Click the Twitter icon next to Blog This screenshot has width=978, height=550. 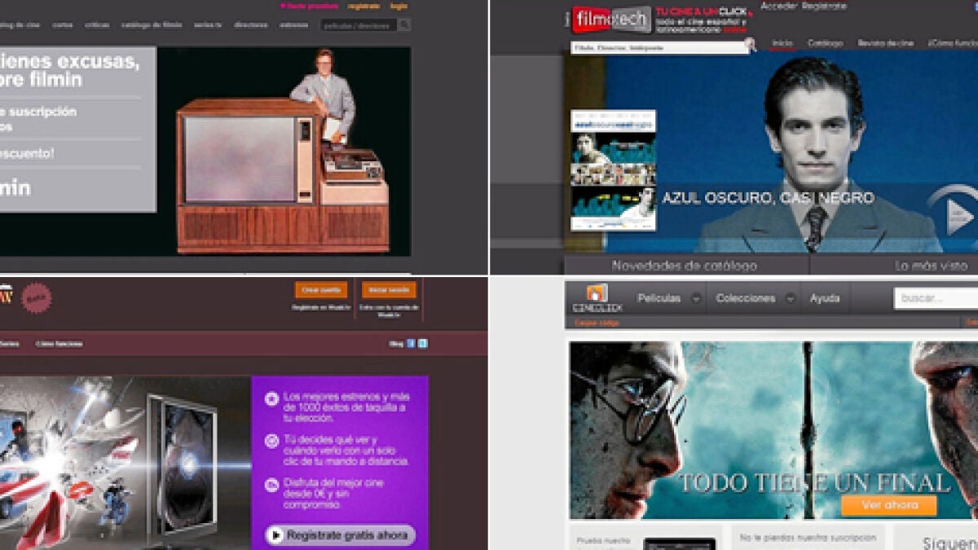422,344
